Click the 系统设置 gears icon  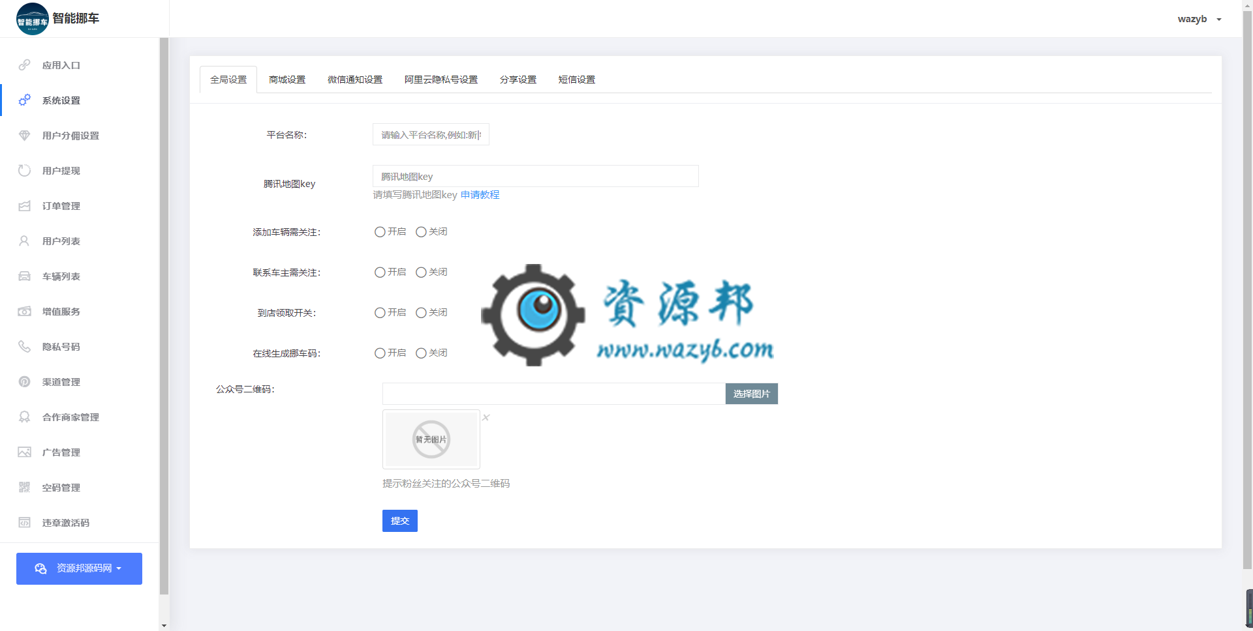coord(24,100)
